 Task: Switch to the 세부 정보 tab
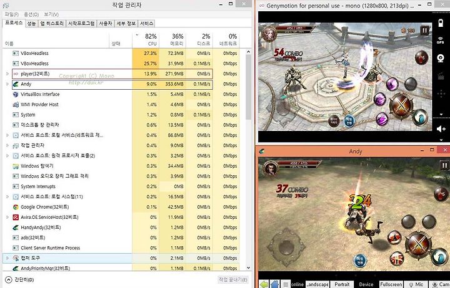click(x=126, y=24)
